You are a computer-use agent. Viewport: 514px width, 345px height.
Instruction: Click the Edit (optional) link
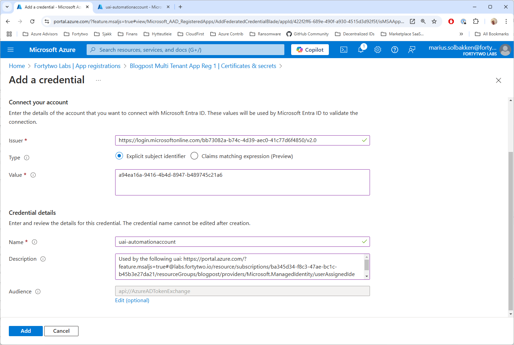132,300
